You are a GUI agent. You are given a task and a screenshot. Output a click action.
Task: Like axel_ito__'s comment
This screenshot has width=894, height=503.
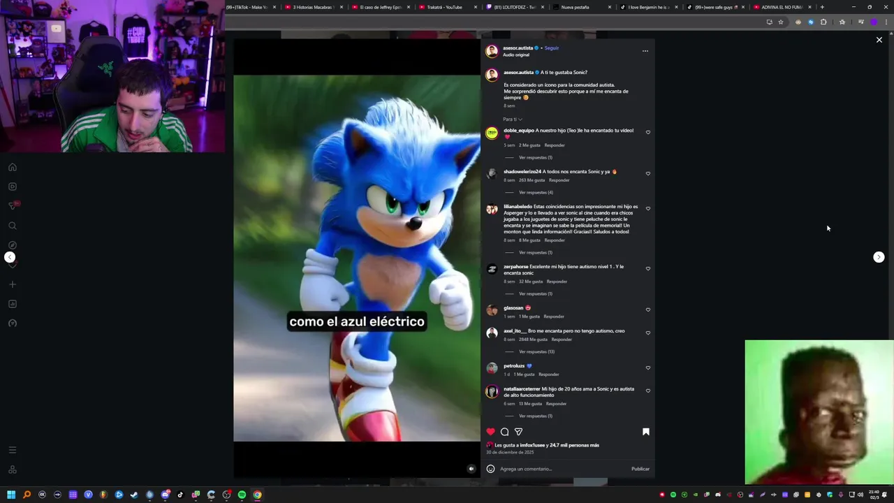pos(647,333)
